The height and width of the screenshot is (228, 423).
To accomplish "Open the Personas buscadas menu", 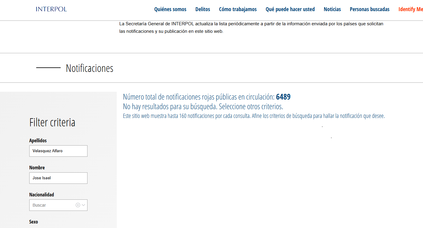I will pyautogui.click(x=370, y=9).
